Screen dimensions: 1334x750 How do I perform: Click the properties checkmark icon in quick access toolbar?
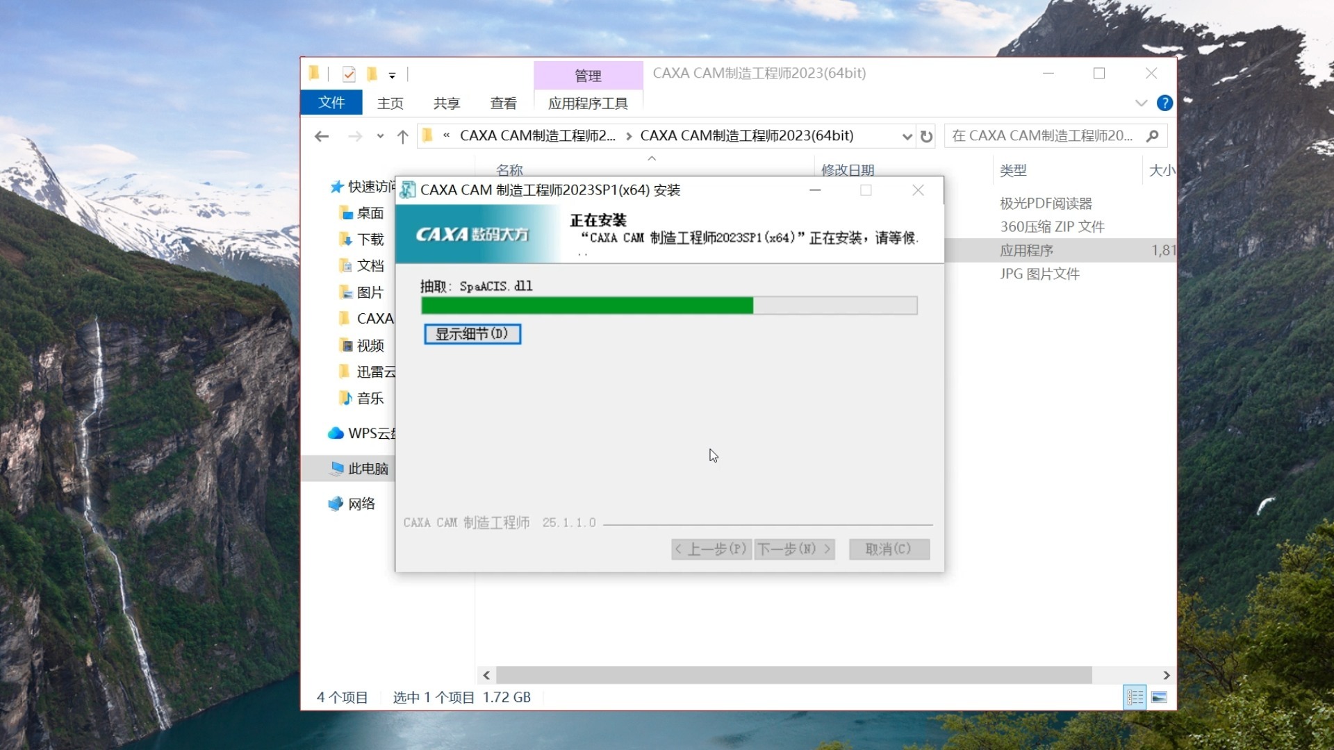(349, 74)
